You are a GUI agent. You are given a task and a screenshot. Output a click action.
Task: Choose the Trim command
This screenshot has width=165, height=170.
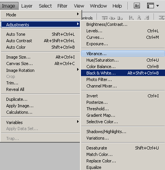click(40, 83)
